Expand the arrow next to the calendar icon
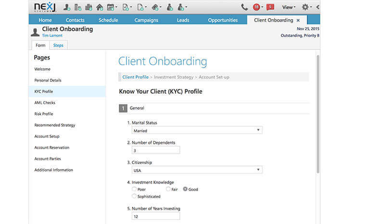The height and width of the screenshot is (224, 375). pos(116,7)
